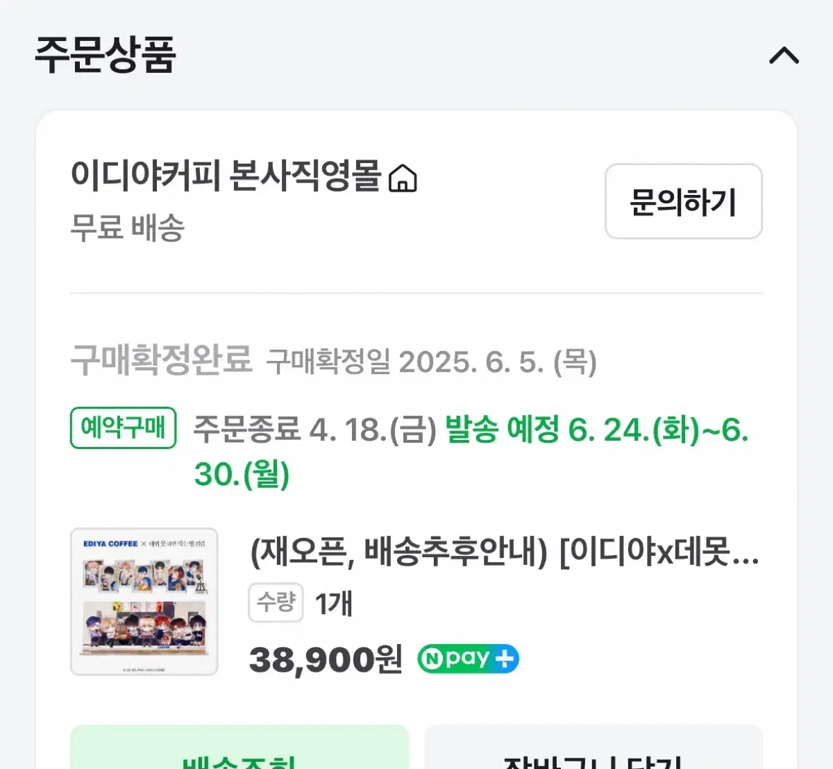833x769 pixels.
Task: Open the 이디야커피 본사직영몰 store name
Action: (226, 176)
